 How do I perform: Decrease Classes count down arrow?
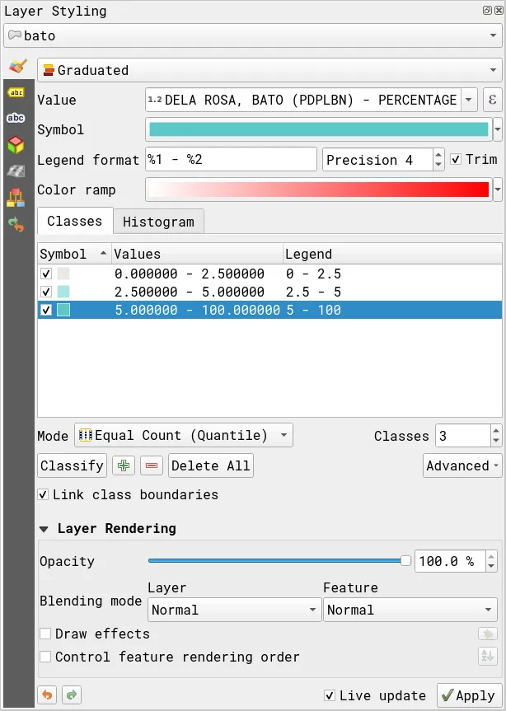496,440
